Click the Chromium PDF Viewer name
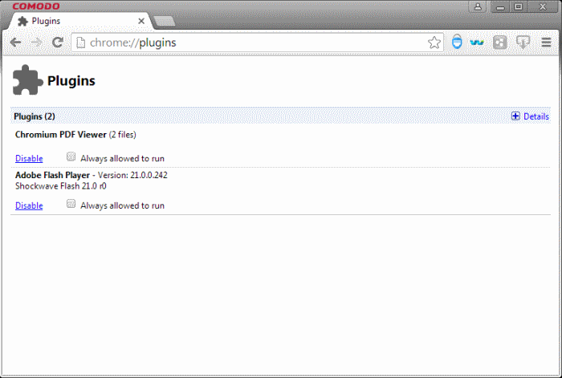This screenshot has height=378, width=562. click(x=61, y=134)
